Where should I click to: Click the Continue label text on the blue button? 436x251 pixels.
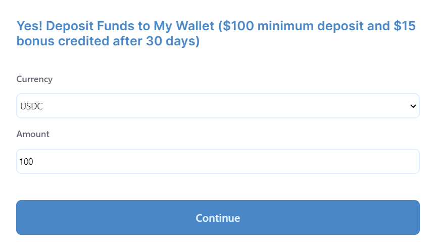pos(218,218)
